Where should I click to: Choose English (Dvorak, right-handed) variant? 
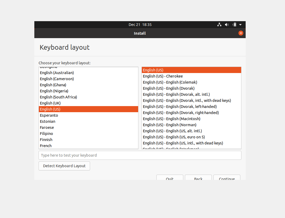pyautogui.click(x=191, y=113)
